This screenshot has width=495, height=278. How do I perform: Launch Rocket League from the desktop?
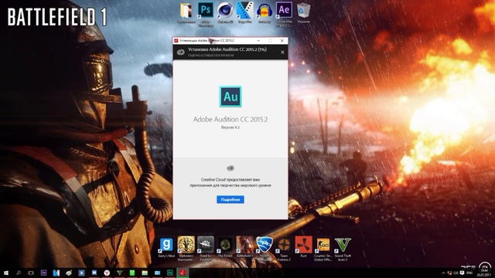pyautogui.click(x=265, y=249)
